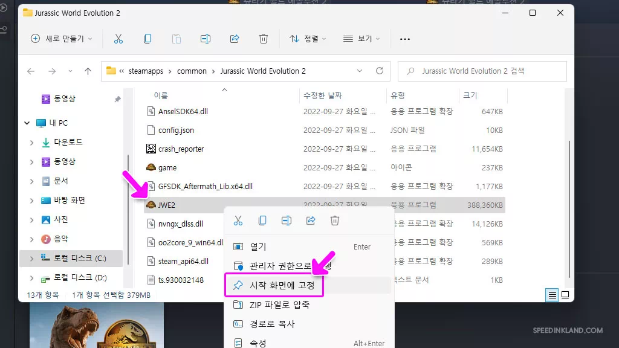
Task: Click the Cut icon in the toolbar
Action: click(x=118, y=39)
